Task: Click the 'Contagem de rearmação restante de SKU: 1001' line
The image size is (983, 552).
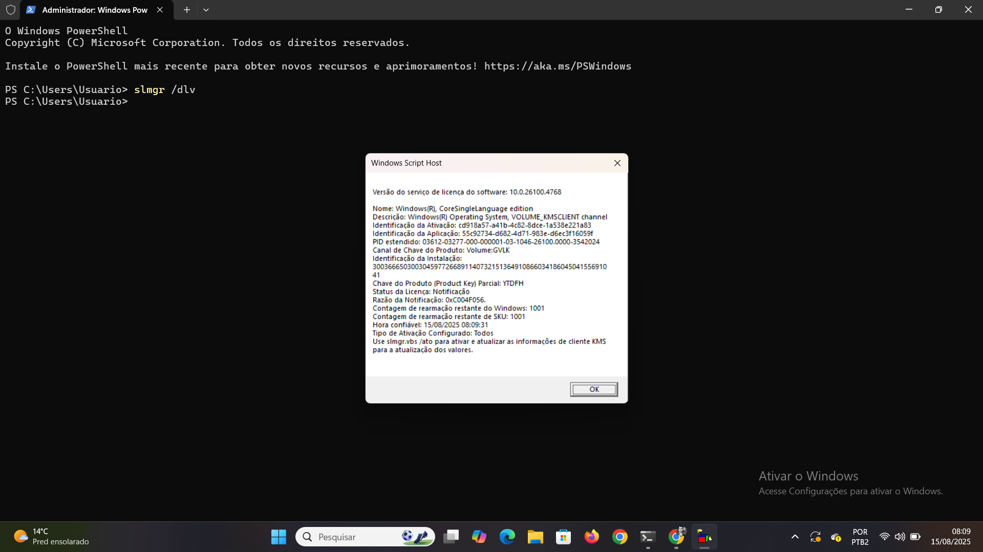Action: 449,317
